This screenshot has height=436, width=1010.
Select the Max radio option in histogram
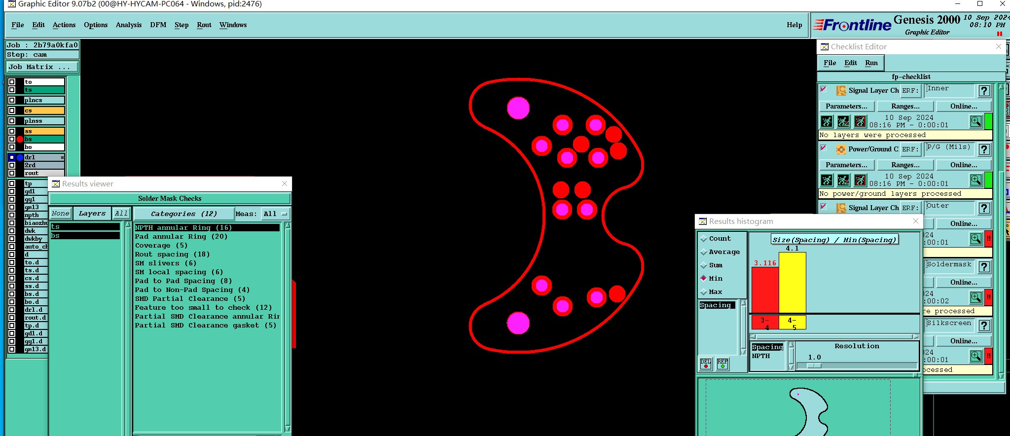[704, 292]
